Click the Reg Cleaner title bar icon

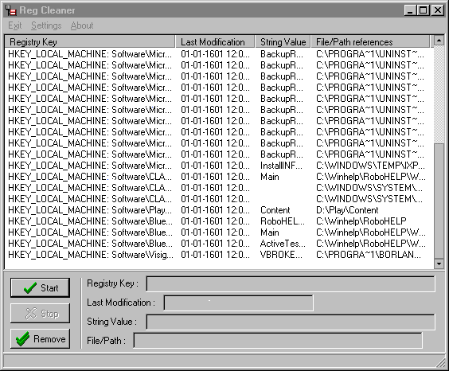11,10
